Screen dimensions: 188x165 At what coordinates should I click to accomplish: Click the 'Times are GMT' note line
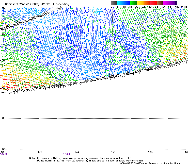[80, 158]
